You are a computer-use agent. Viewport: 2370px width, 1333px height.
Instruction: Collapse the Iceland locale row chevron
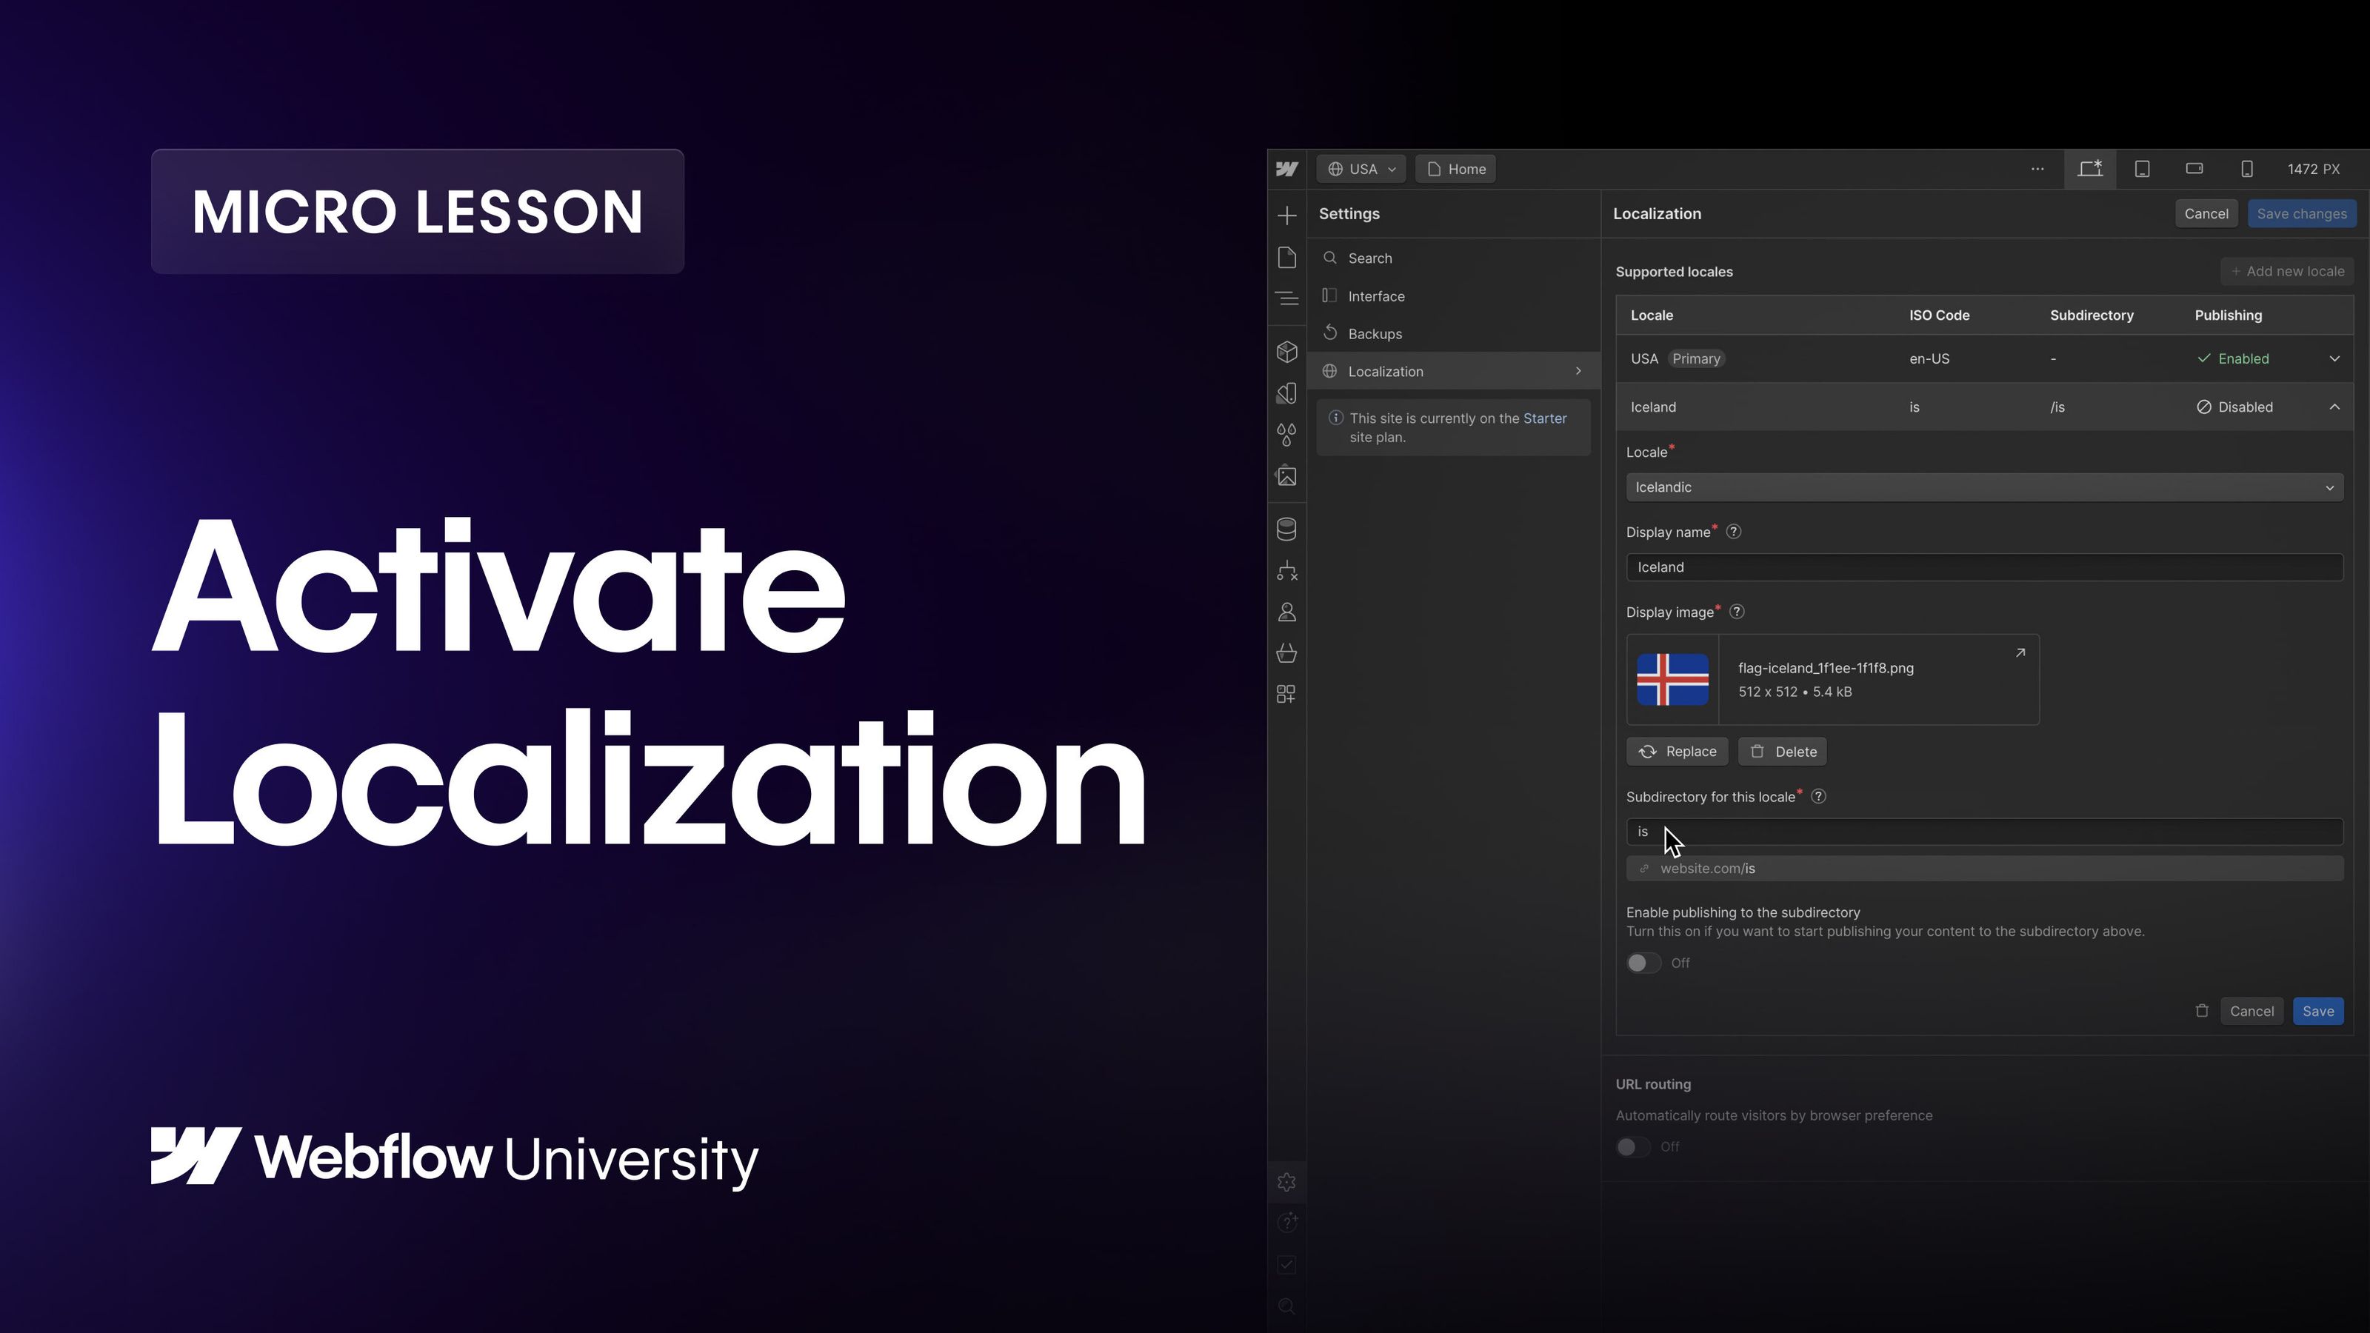click(2334, 407)
